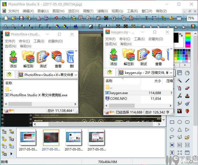Click the Text T tool icon

[x=146, y=18]
